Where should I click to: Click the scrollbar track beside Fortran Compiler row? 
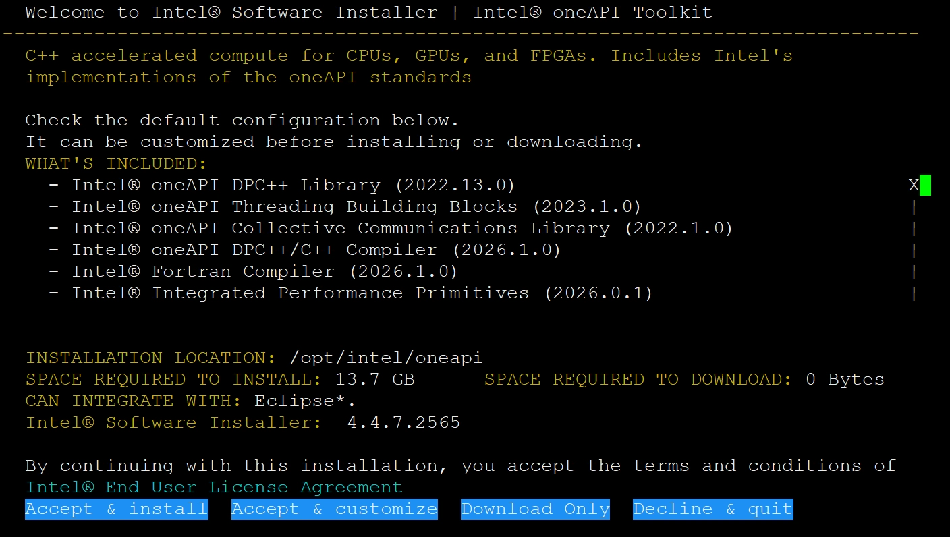click(x=914, y=272)
